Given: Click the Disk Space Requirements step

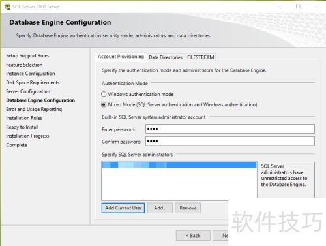Looking at the screenshot, I should pyautogui.click(x=33, y=82).
